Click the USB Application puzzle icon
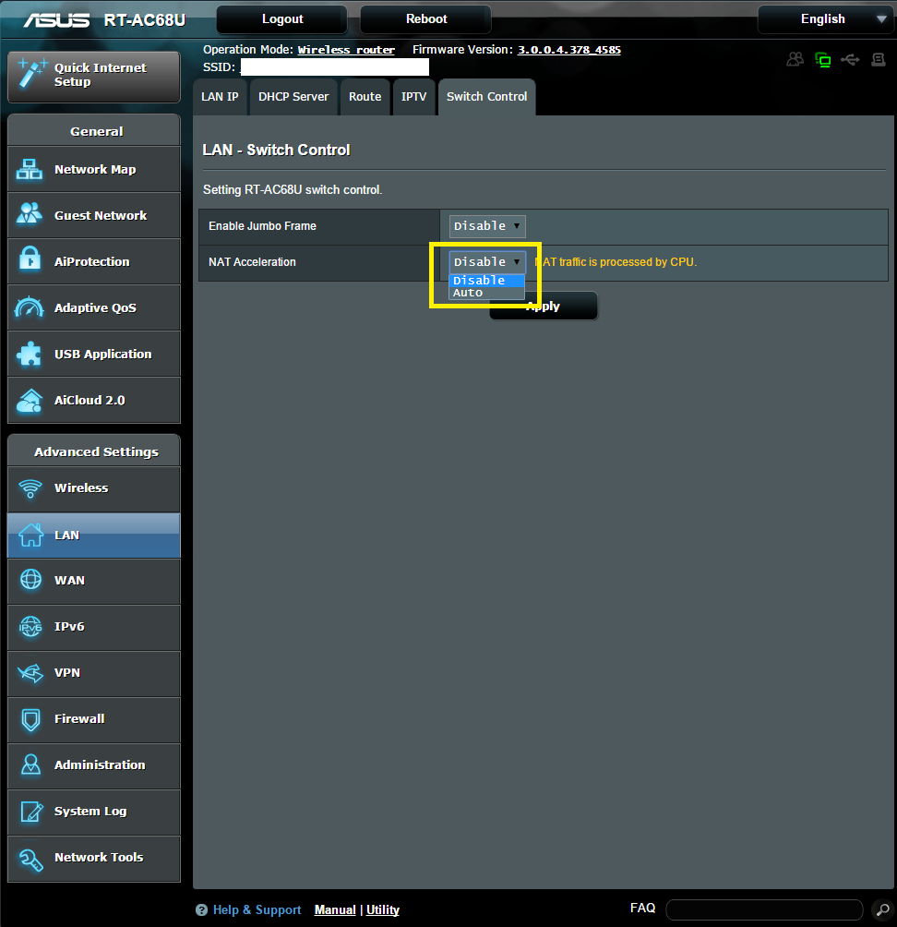Viewport: 897px width, 927px height. (x=30, y=354)
